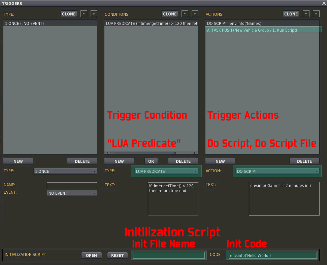Select the DO SCRIPT action row
Image resolution: width=327 pixels, height=265 pixels.
[x=262, y=23]
